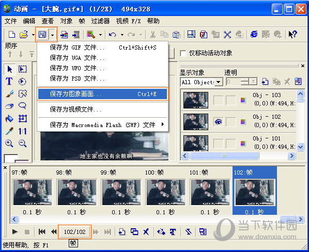309x252 pixels.
Task: Open the optimization wizard dropdown arrow
Action: click(x=101, y=35)
